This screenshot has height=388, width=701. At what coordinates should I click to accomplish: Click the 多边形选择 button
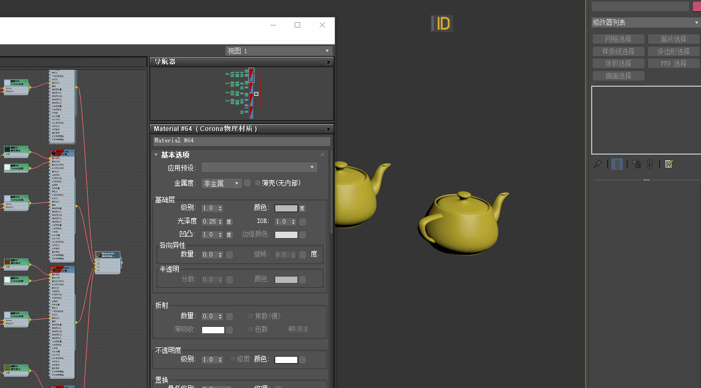[x=673, y=51]
